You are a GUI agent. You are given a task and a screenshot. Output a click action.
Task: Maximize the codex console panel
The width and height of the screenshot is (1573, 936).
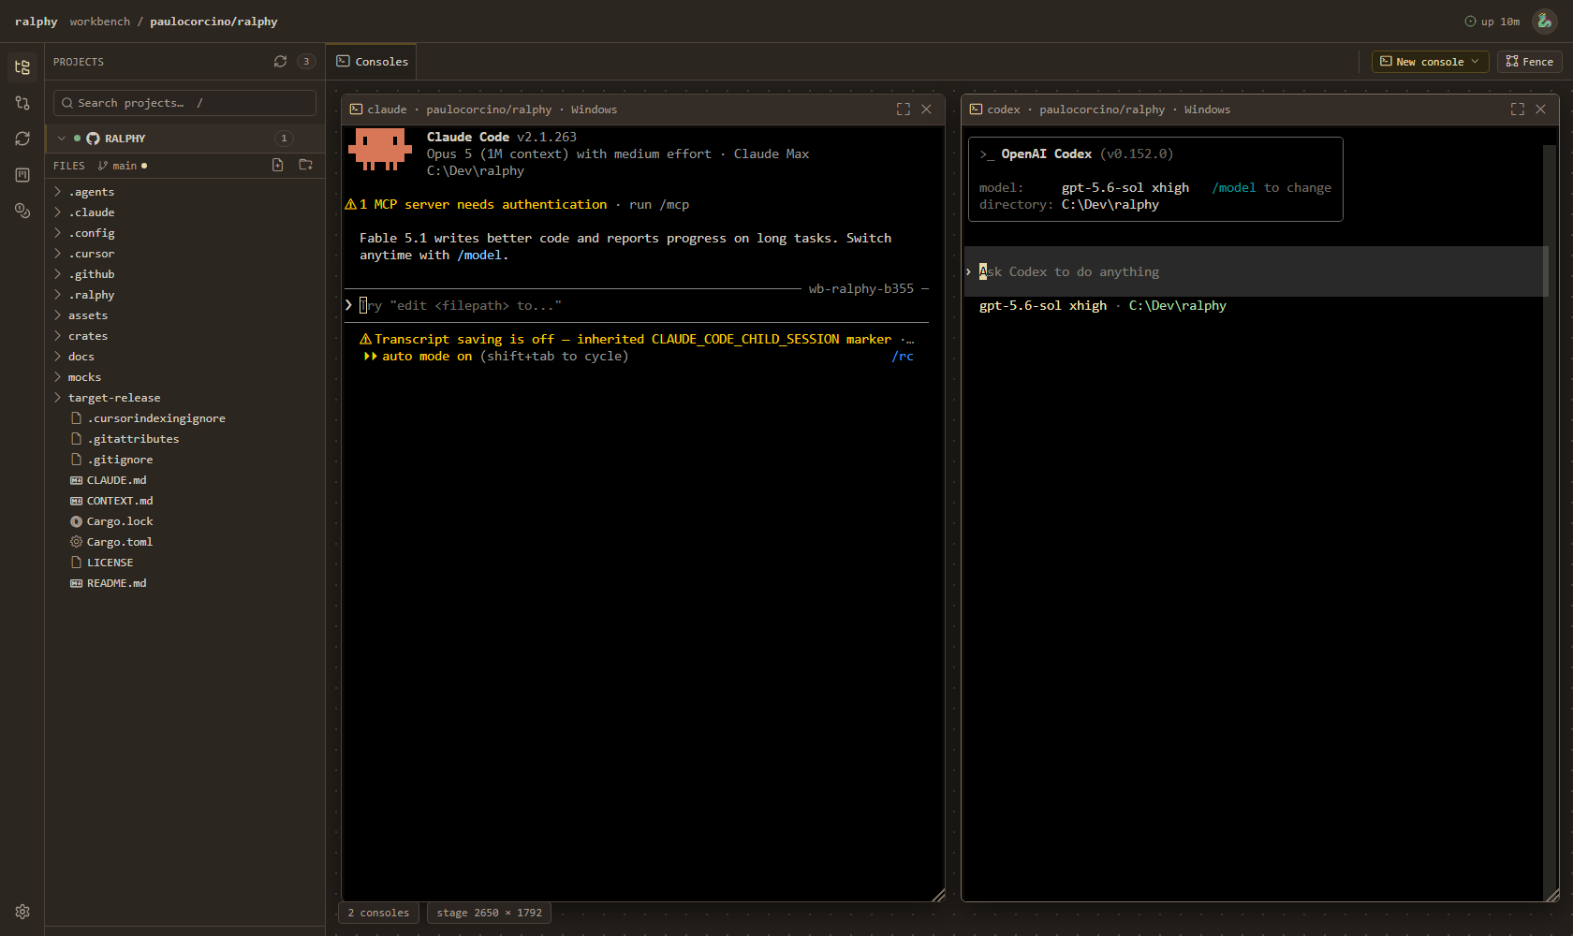point(1518,110)
